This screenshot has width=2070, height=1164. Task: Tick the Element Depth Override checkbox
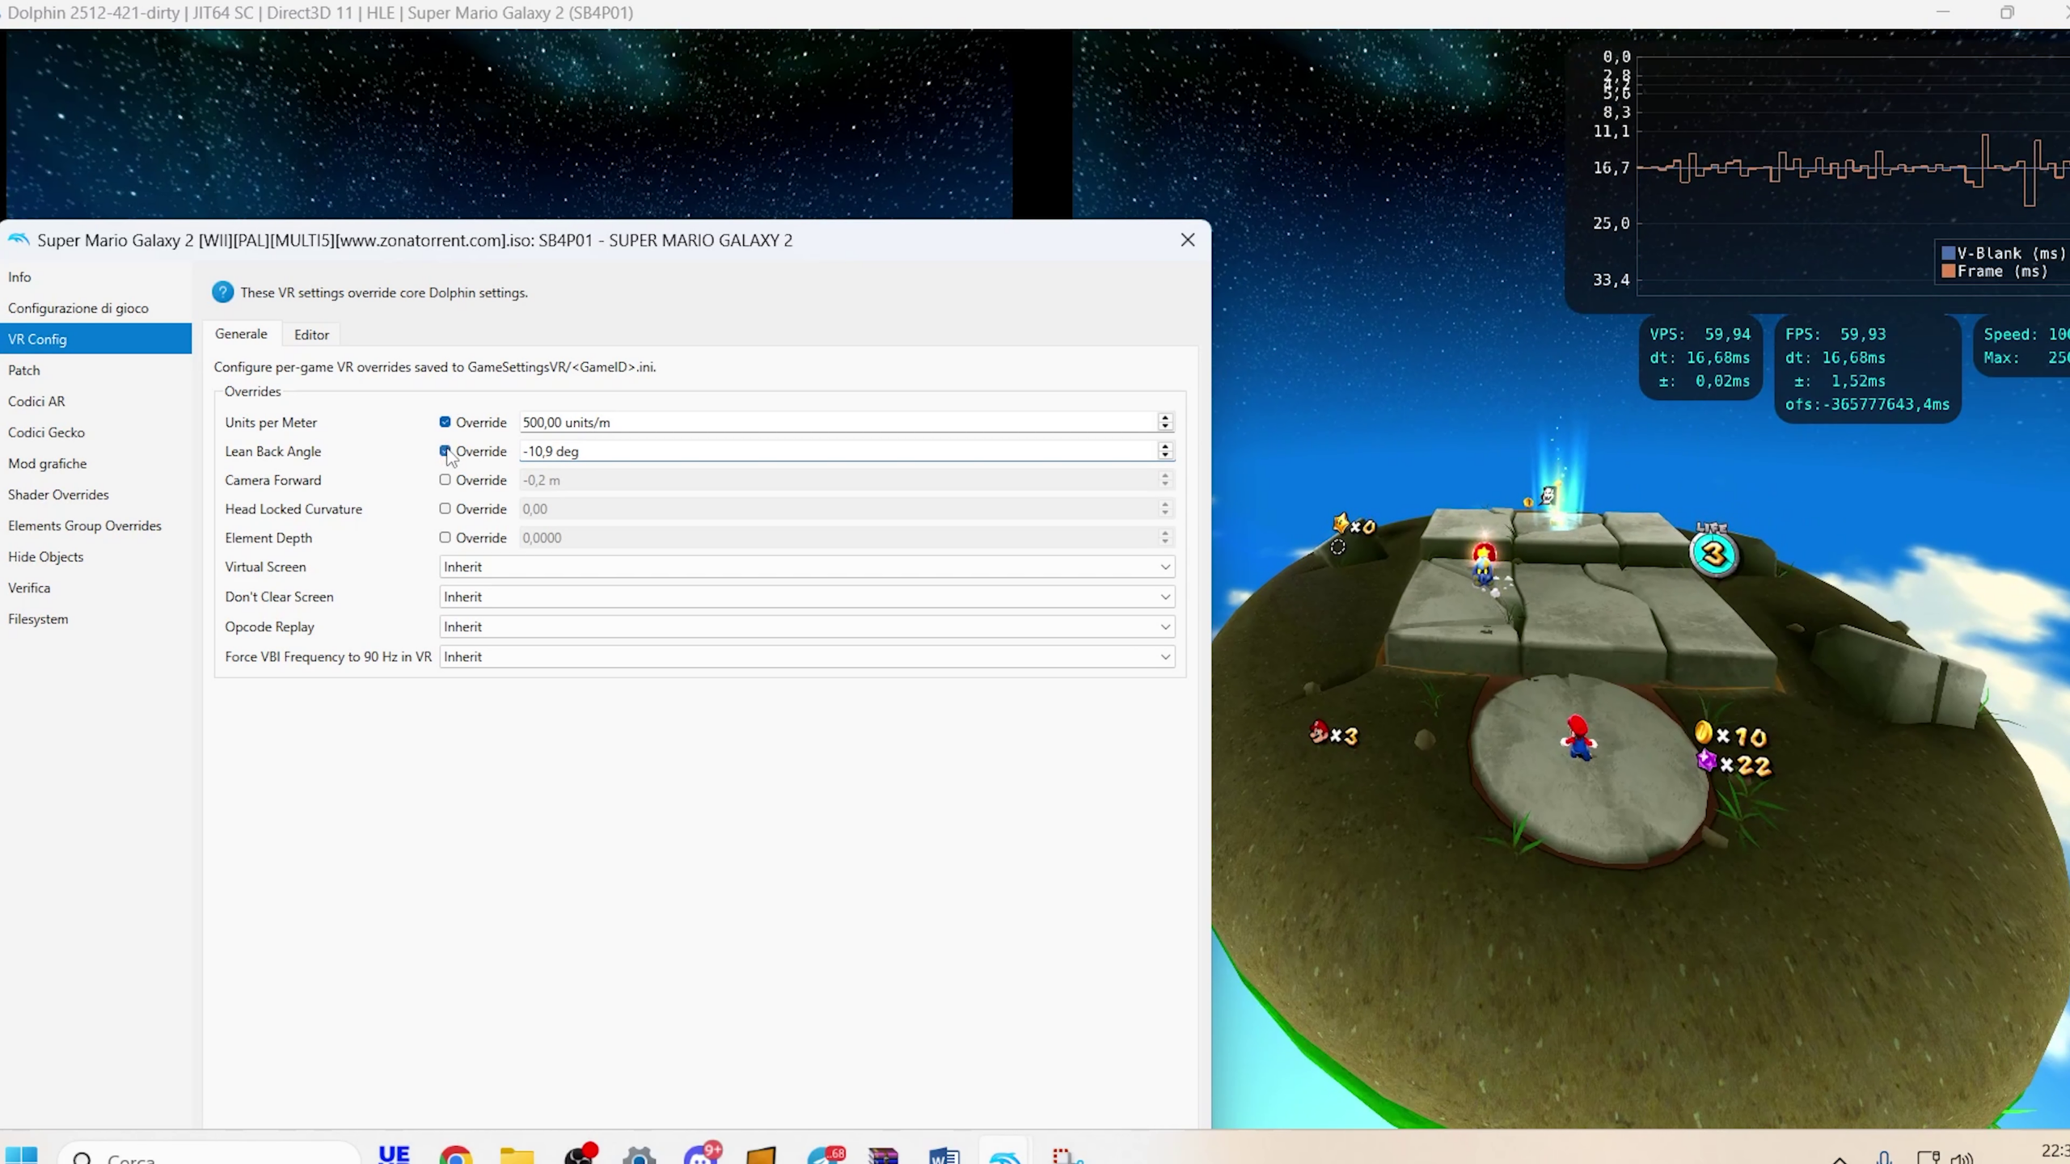(x=445, y=538)
